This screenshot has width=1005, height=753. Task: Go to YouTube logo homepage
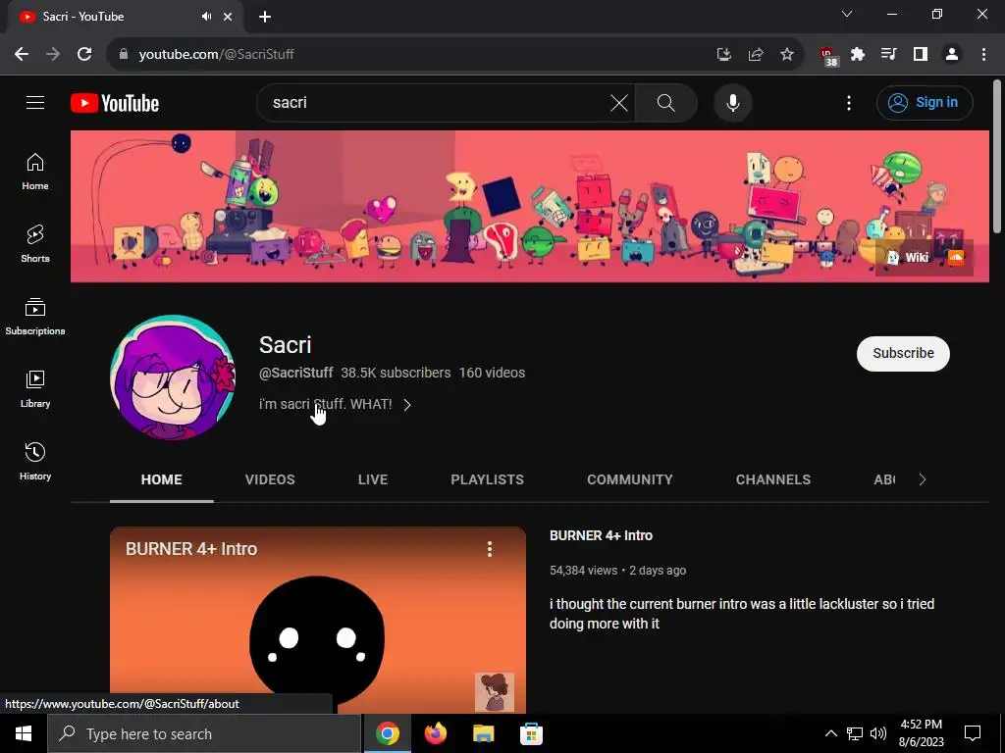115,103
